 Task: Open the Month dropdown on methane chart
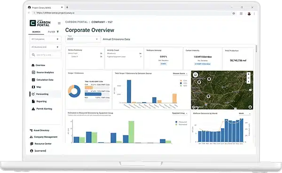(244, 113)
